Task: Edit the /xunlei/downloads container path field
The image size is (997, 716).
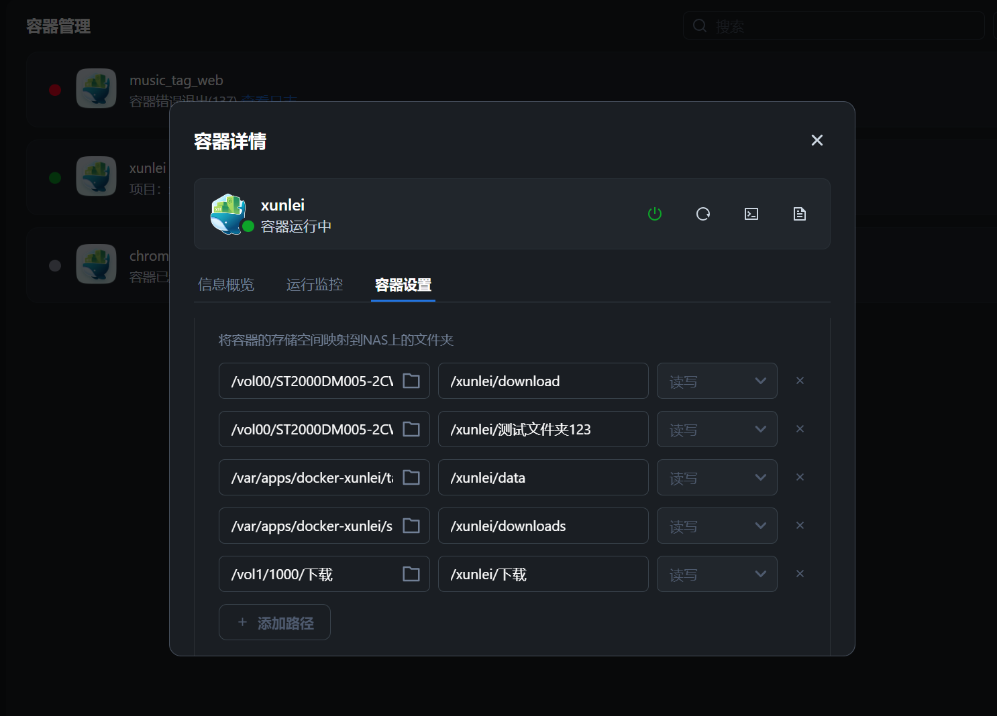Action: coord(543,526)
